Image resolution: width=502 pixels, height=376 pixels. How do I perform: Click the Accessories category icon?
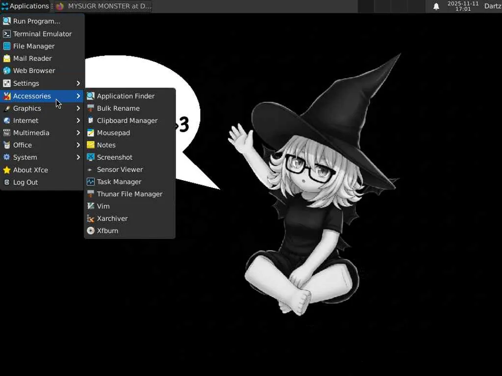[7, 96]
